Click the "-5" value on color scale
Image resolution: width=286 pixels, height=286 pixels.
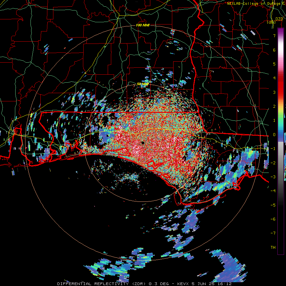[x=273, y=205]
